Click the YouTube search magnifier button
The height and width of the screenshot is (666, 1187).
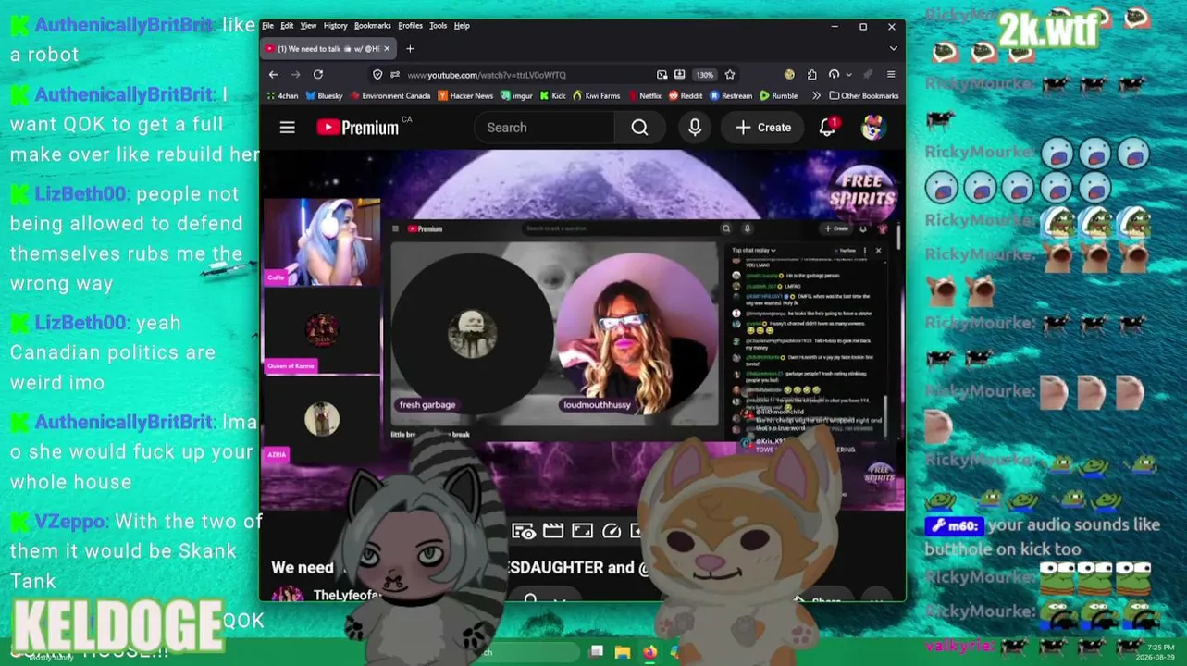point(639,128)
